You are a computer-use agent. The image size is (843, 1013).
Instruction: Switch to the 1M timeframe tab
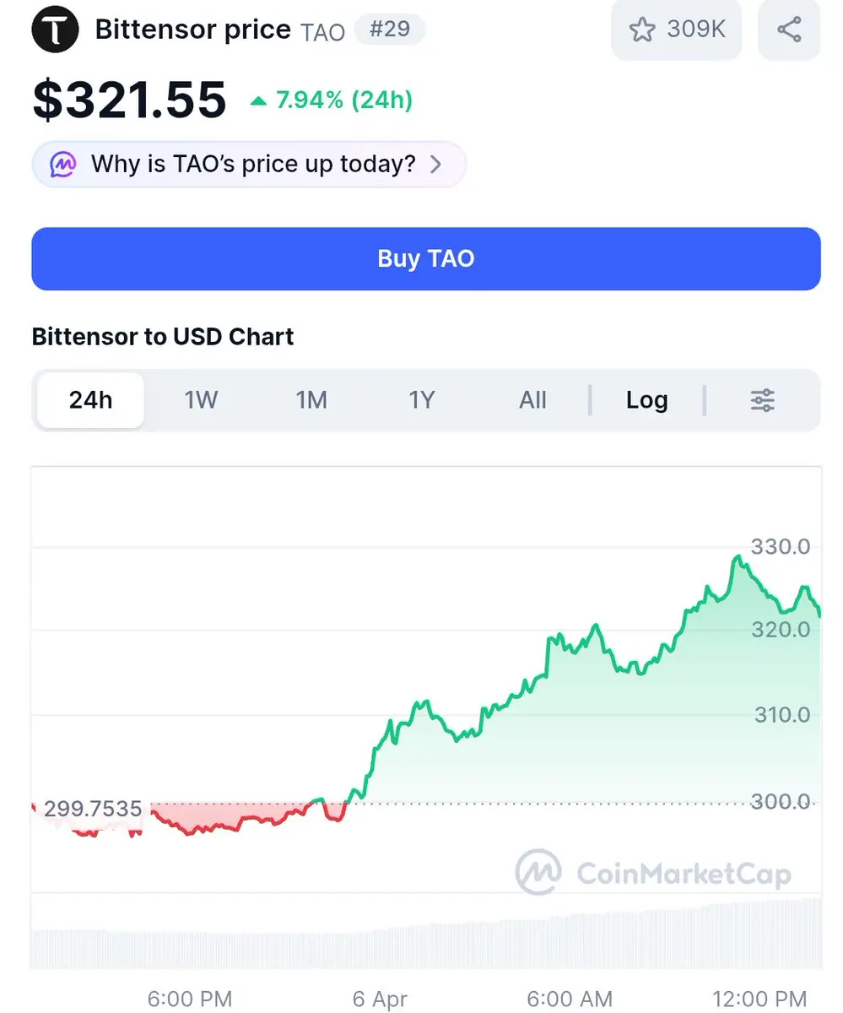pos(311,400)
